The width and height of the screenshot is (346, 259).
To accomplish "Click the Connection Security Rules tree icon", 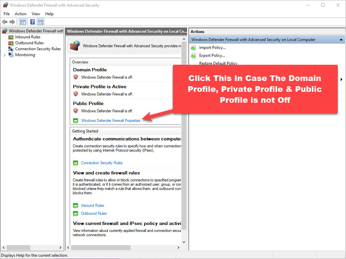I will tap(11, 49).
